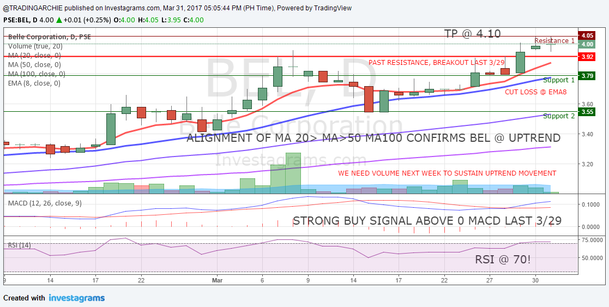
Task: Select the 'WE NEED VOLUME NEXT WEEK' annotation
Action: click(x=447, y=173)
